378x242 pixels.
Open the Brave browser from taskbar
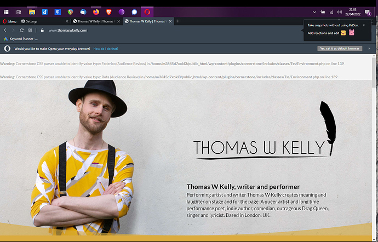point(108,12)
